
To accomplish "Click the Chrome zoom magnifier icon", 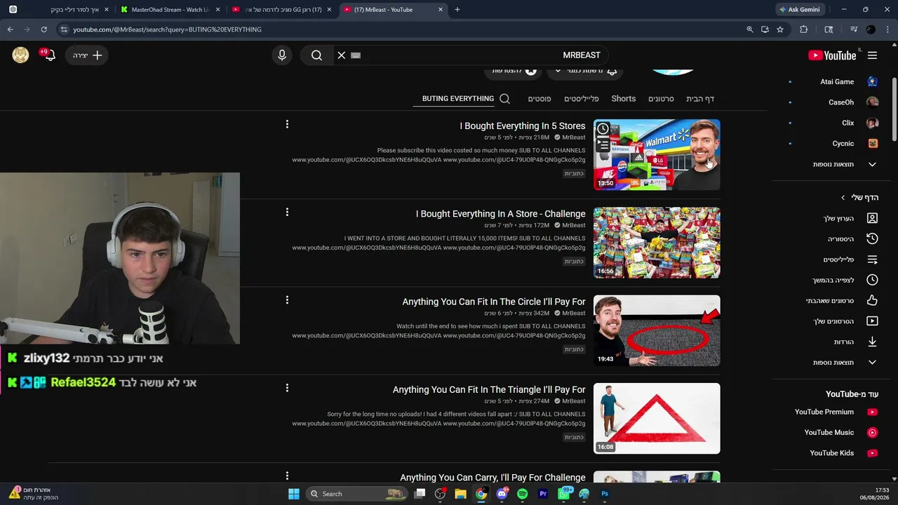I will (x=749, y=29).
